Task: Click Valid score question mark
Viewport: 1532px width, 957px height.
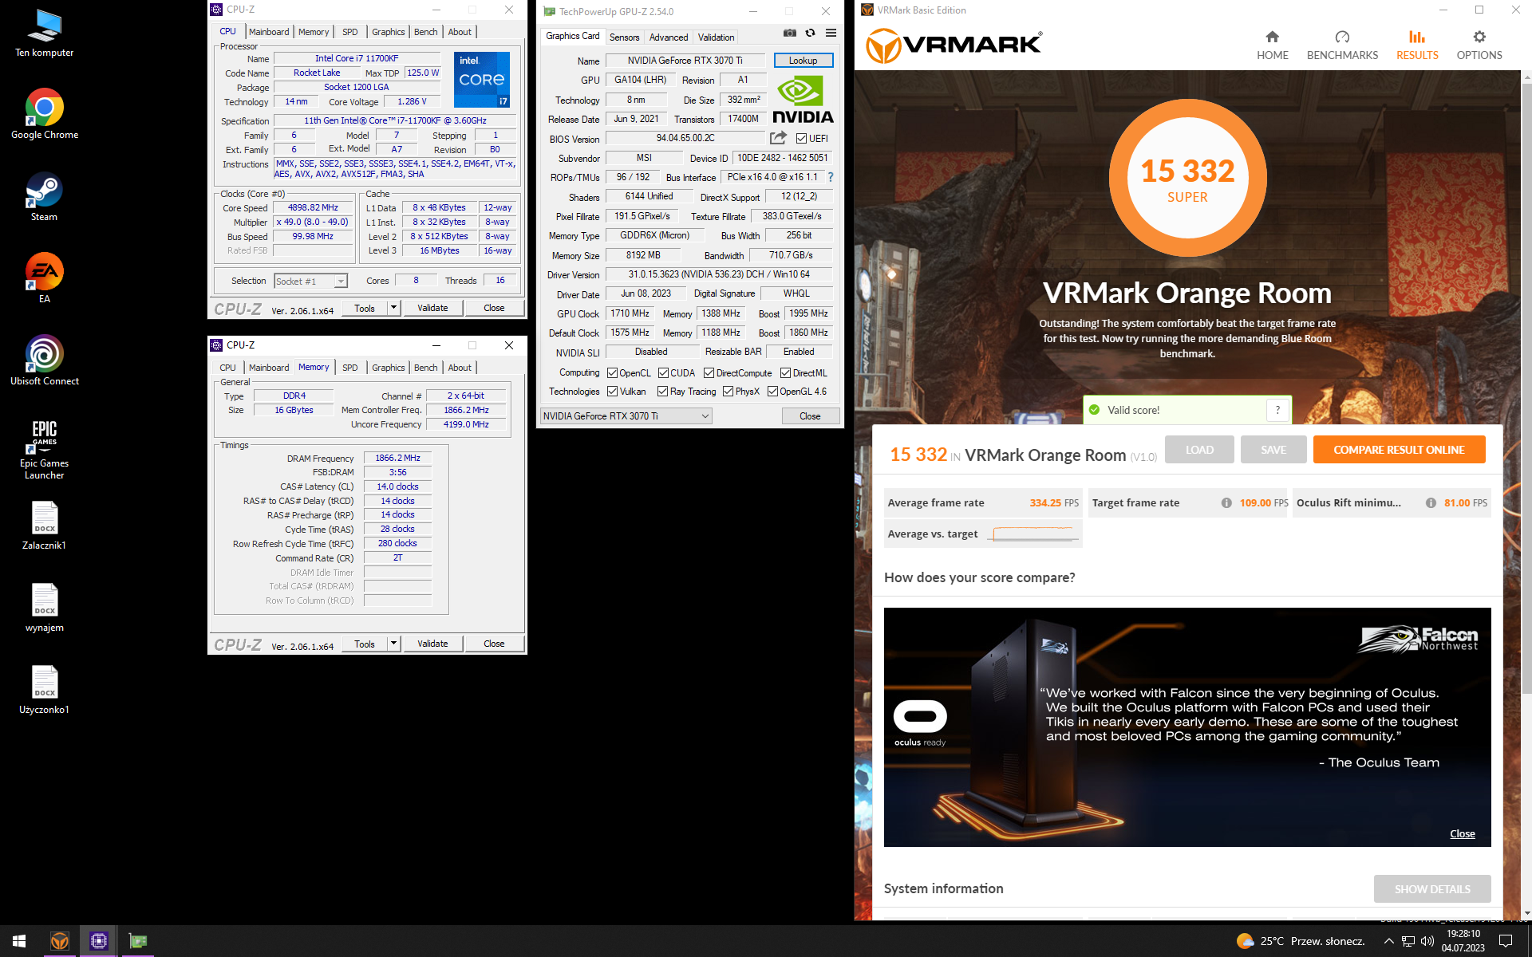Action: point(1277,410)
